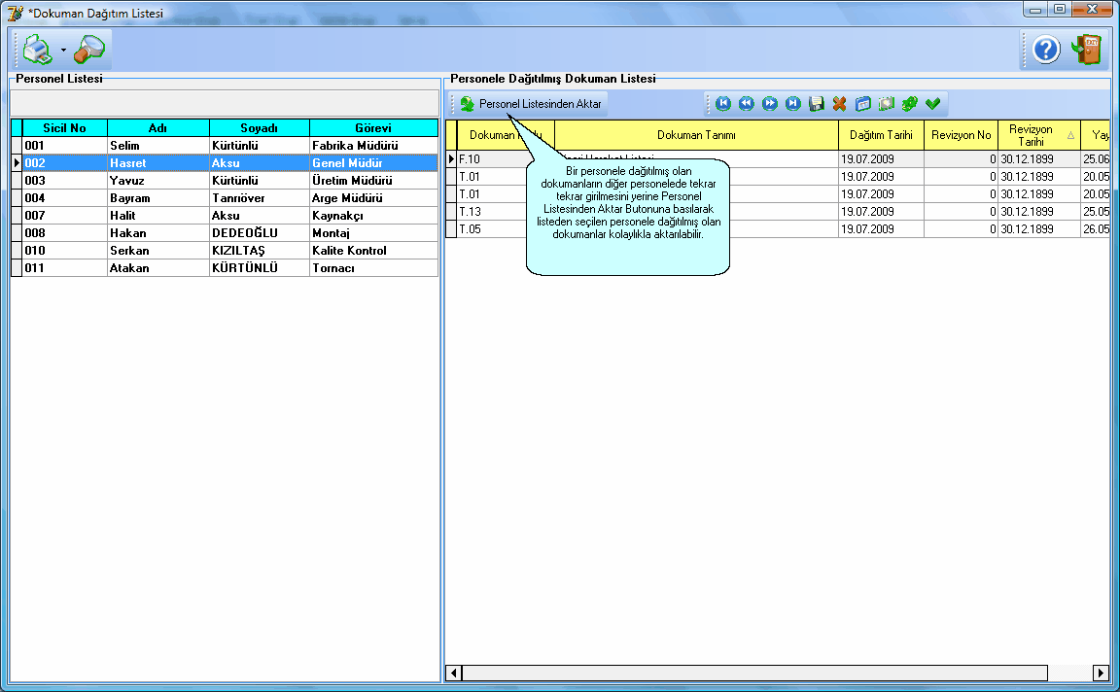Viewport: 1120px width, 692px height.
Task: Click the Kalite Kontrol cell
Action: tap(373, 251)
